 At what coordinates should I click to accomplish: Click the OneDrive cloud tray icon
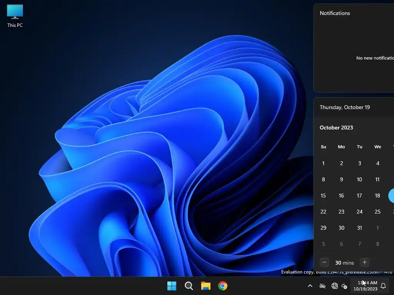click(x=322, y=286)
